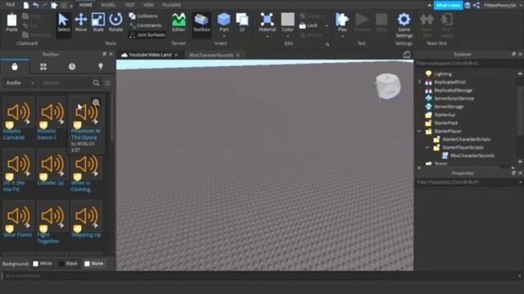Toggle the Collisions option

click(x=144, y=16)
